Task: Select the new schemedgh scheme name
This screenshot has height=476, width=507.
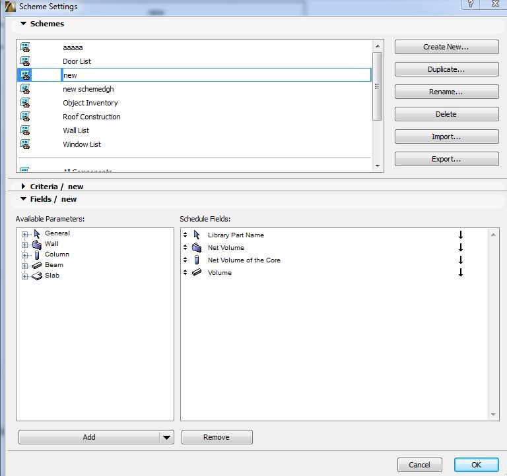Action: tap(88, 89)
